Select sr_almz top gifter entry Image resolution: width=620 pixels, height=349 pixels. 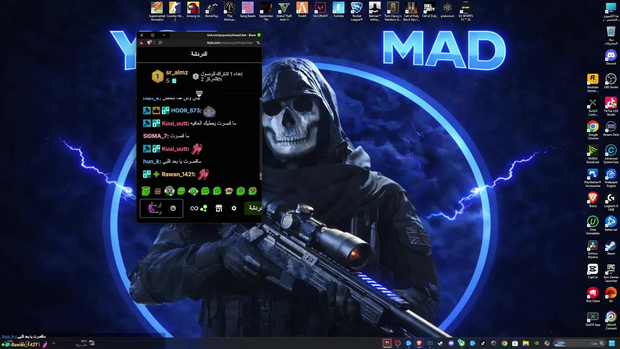[x=170, y=76]
